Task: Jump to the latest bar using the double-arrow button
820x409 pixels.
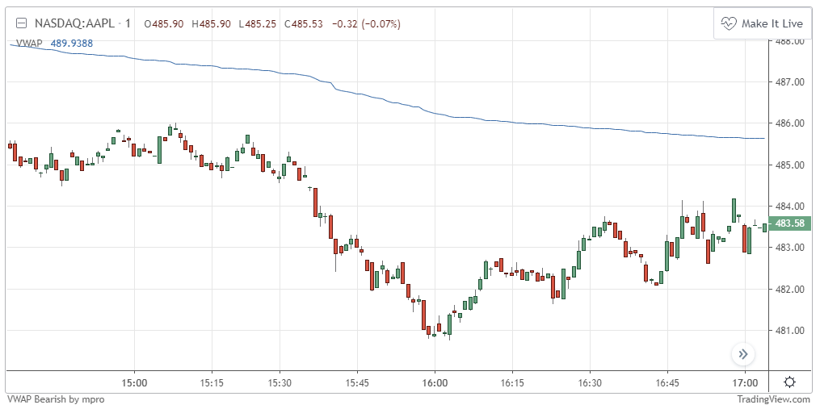Action: pyautogui.click(x=743, y=353)
